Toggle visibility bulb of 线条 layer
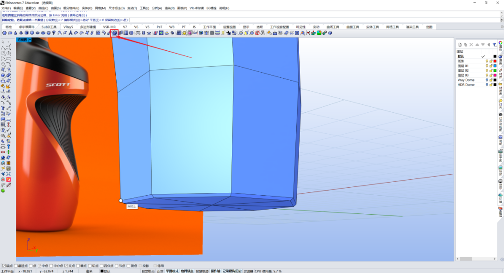Screen dimensions: 504x273 pos(487,61)
